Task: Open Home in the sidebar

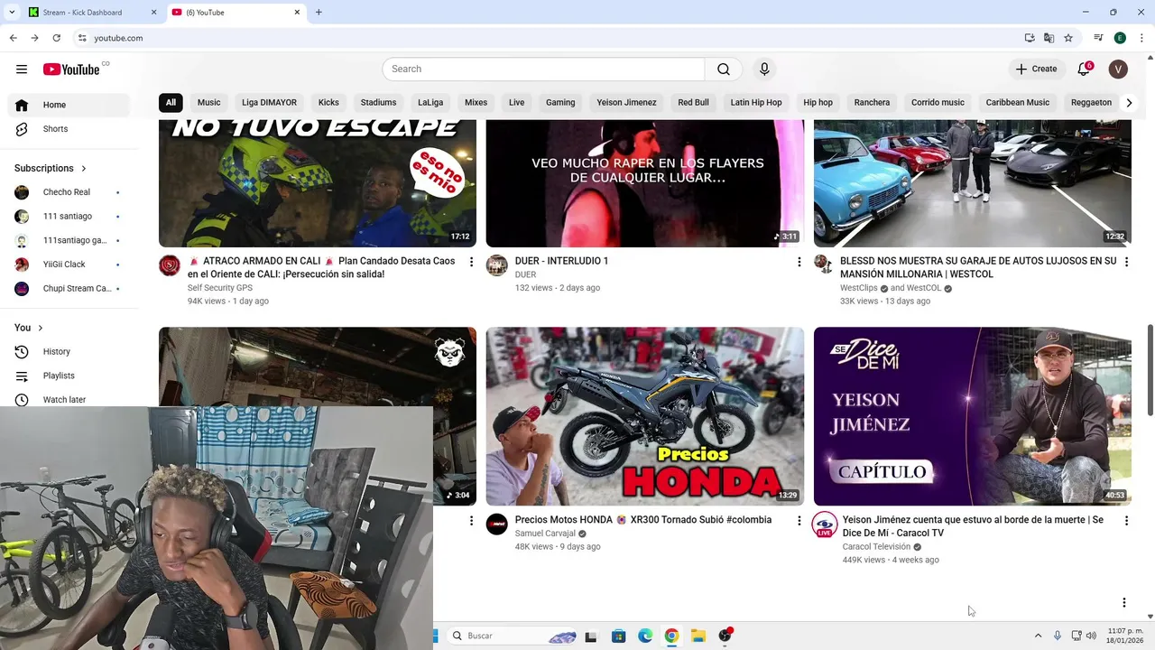Action: (69, 105)
